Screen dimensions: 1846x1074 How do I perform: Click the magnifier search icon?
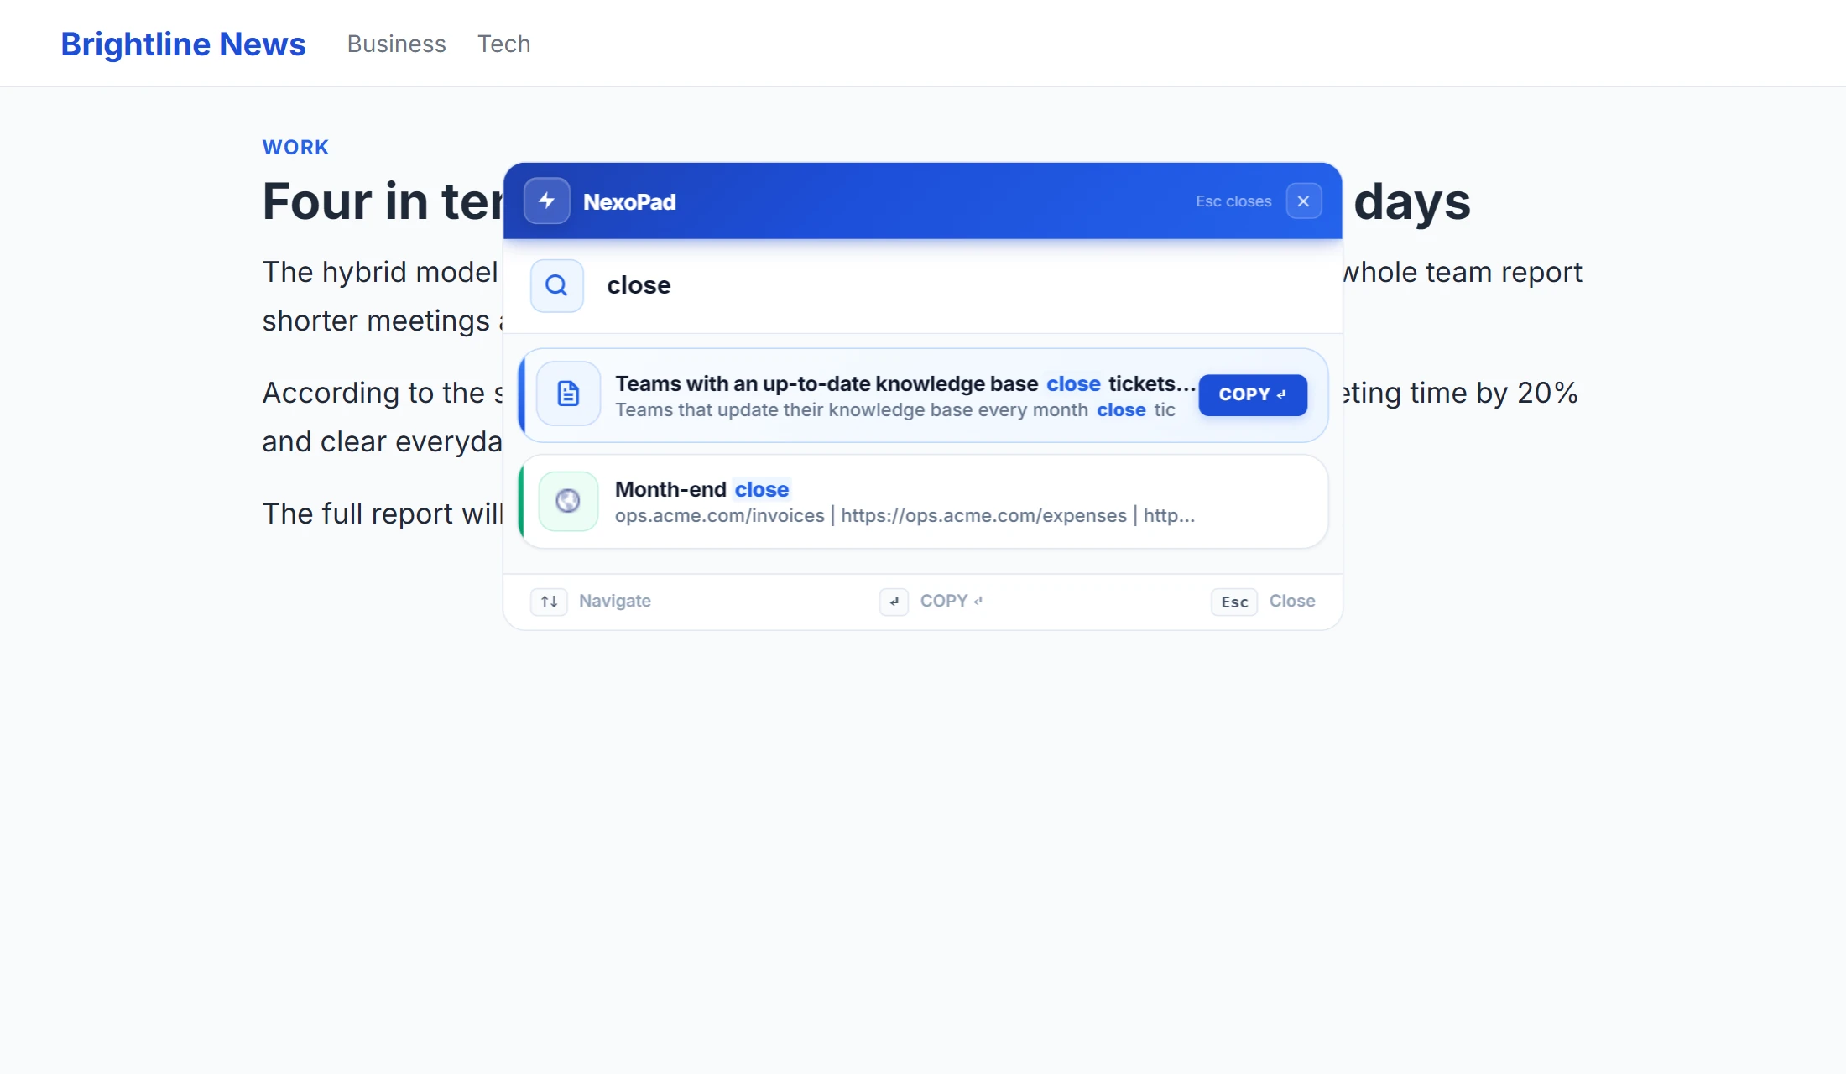tap(556, 286)
